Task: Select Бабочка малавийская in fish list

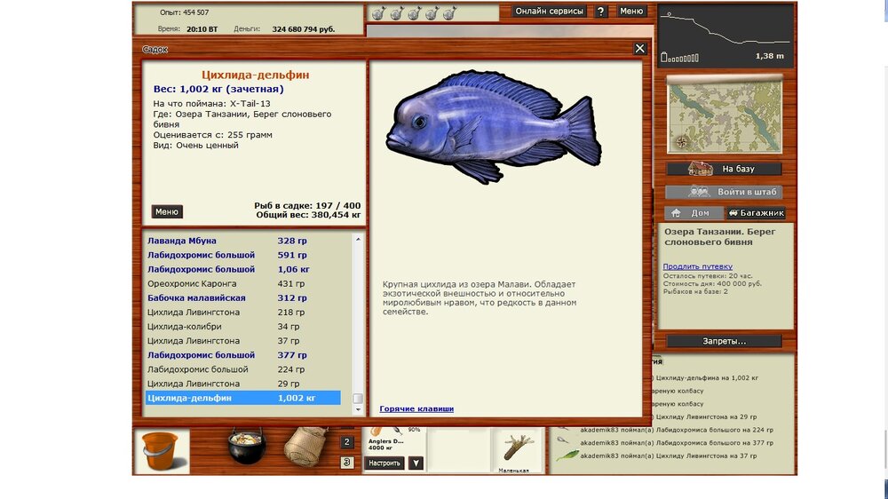Action: (196, 298)
